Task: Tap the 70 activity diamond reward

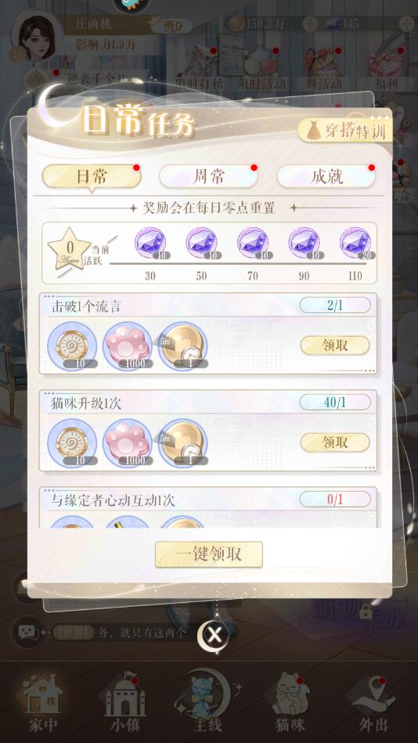Action: [x=253, y=243]
